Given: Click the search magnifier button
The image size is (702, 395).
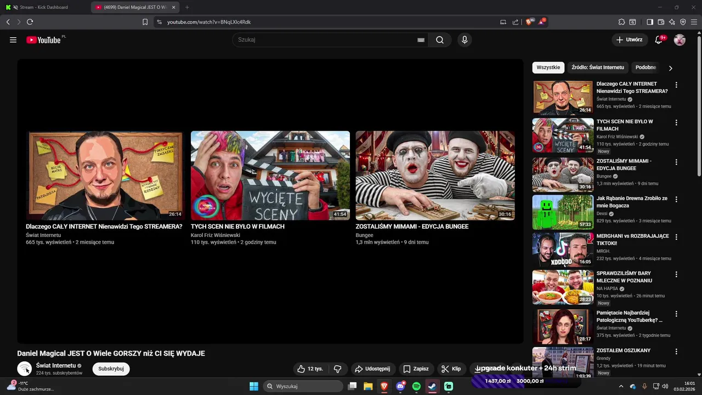Looking at the screenshot, I should 440,39.
